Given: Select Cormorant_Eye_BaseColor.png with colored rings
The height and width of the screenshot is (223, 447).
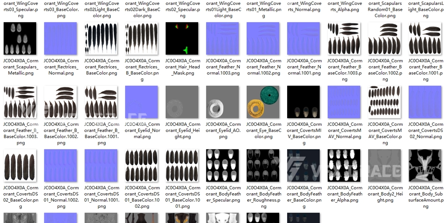Looking at the screenshot, I should click(263, 102).
